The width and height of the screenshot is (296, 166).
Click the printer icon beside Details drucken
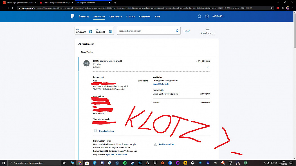pyautogui.click(x=95, y=131)
